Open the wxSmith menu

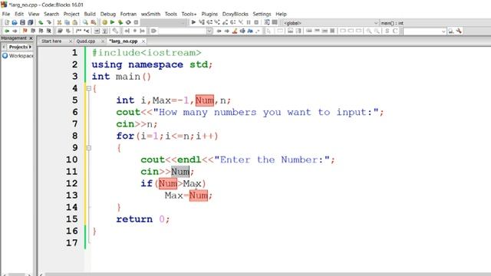[x=150, y=14]
